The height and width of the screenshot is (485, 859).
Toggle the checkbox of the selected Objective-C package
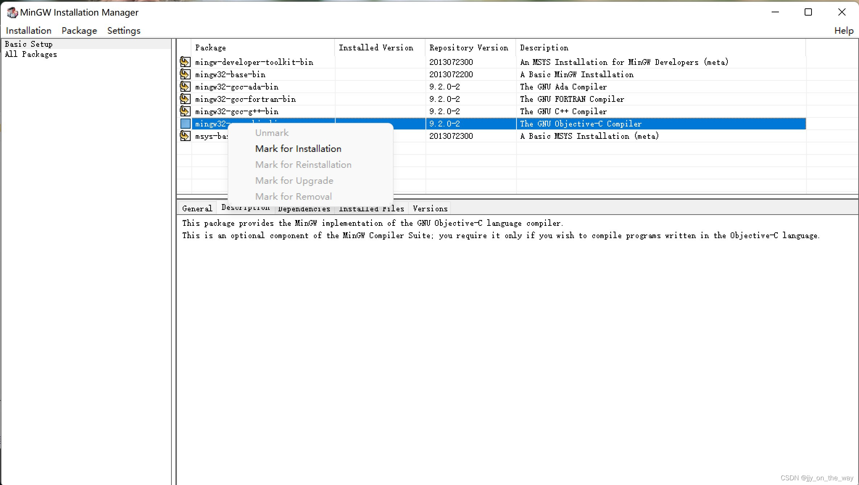tap(185, 124)
